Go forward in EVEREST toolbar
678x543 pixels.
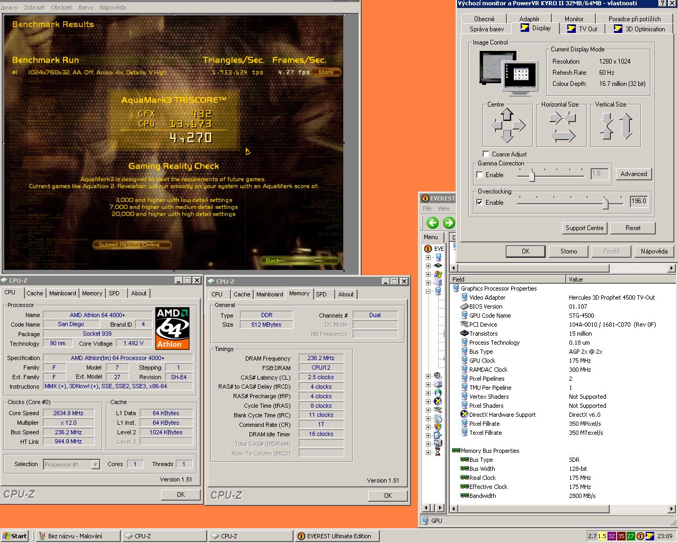click(x=449, y=223)
